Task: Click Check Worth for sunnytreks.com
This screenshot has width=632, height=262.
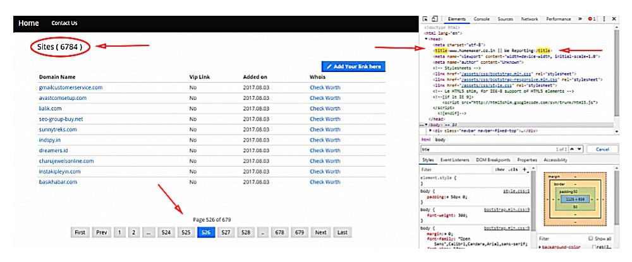Action: [325, 129]
